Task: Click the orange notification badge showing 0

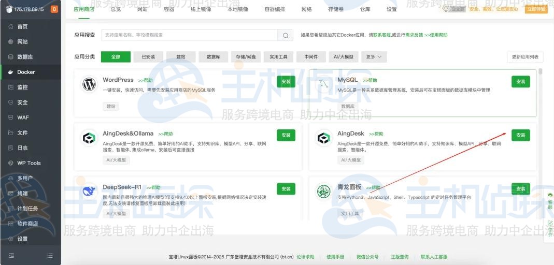Action: click(54, 9)
